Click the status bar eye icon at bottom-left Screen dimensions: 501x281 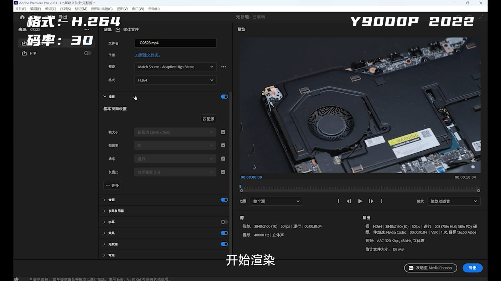click(x=16, y=279)
